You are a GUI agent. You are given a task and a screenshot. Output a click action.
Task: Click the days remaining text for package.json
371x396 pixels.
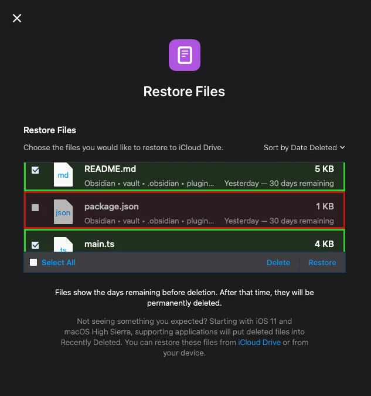pyautogui.click(x=279, y=221)
